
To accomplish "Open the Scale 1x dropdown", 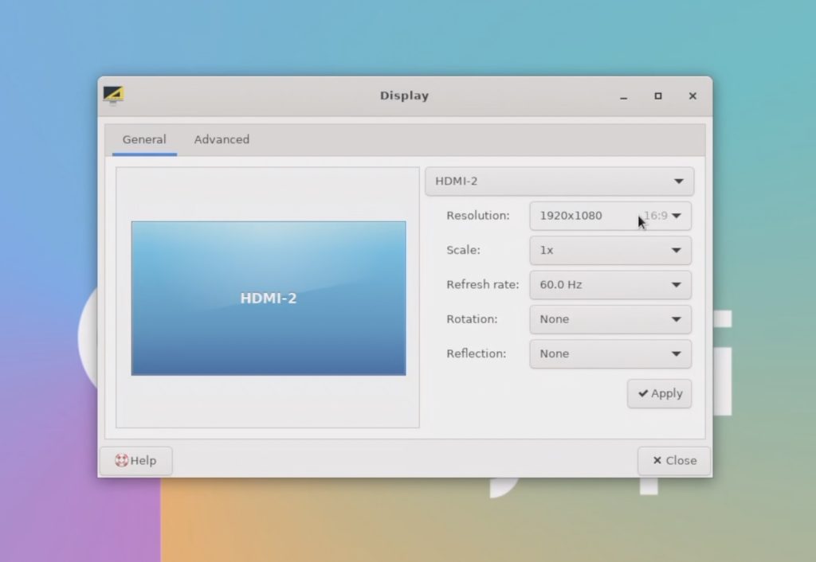I will click(610, 250).
